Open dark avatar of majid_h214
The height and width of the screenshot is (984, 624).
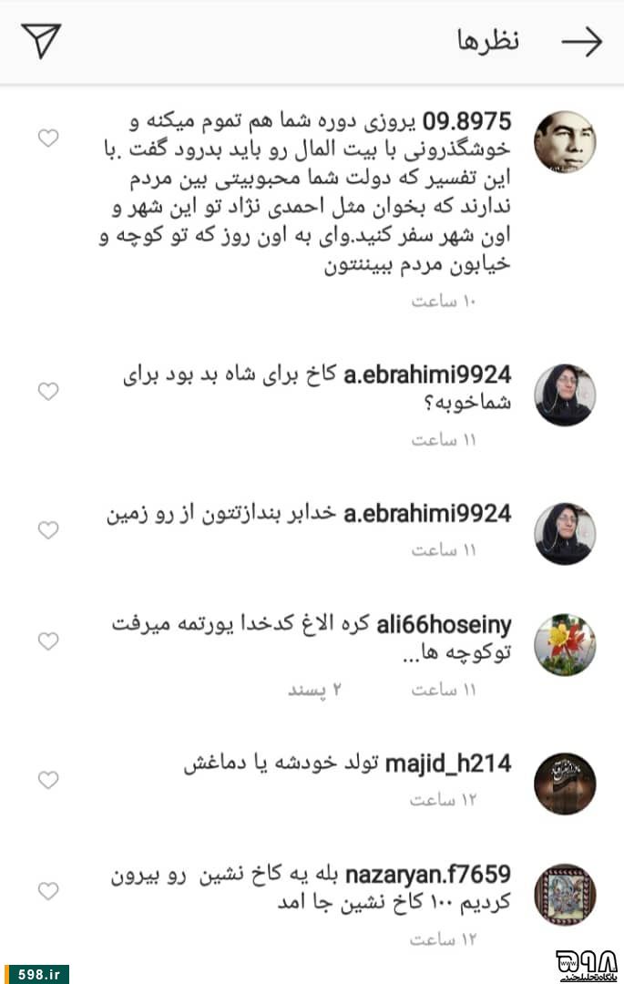[x=565, y=784]
